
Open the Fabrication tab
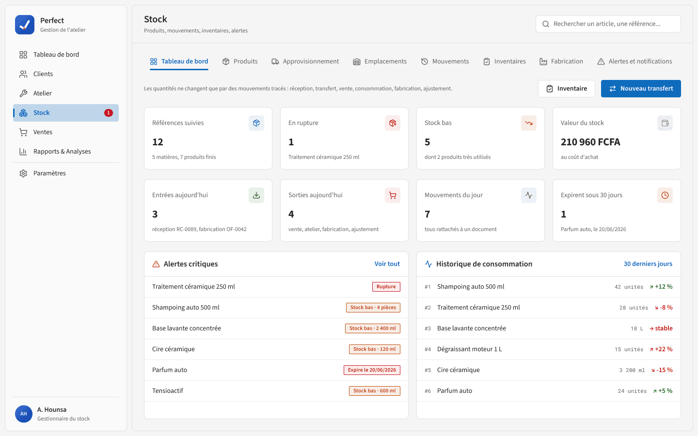(561, 62)
